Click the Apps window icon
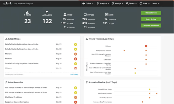The image size is (174, 104). point(107,15)
